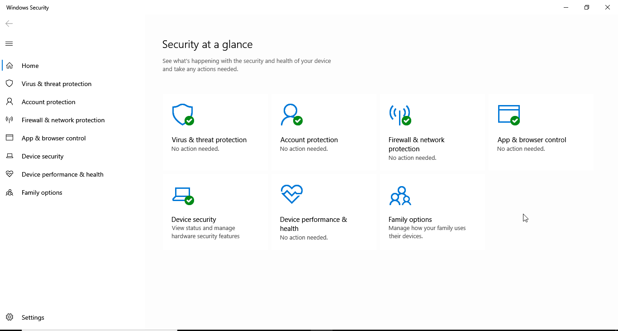Click the laptop icon for Device security in sidebar
Viewport: 618px width, 331px height.
pyautogui.click(x=10, y=156)
